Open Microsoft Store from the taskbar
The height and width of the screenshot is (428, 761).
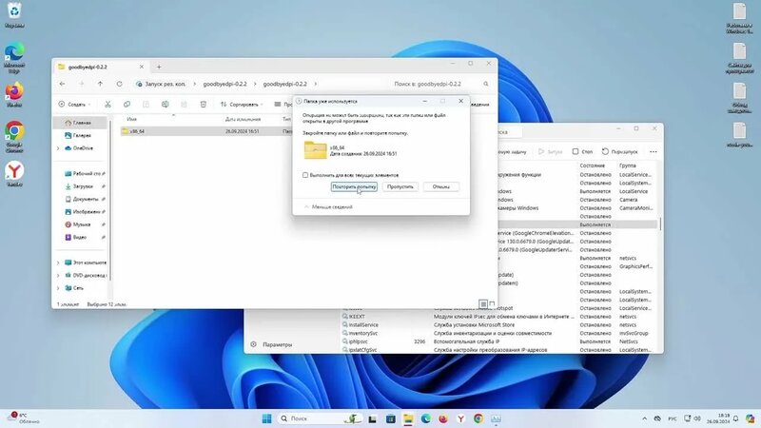391,418
